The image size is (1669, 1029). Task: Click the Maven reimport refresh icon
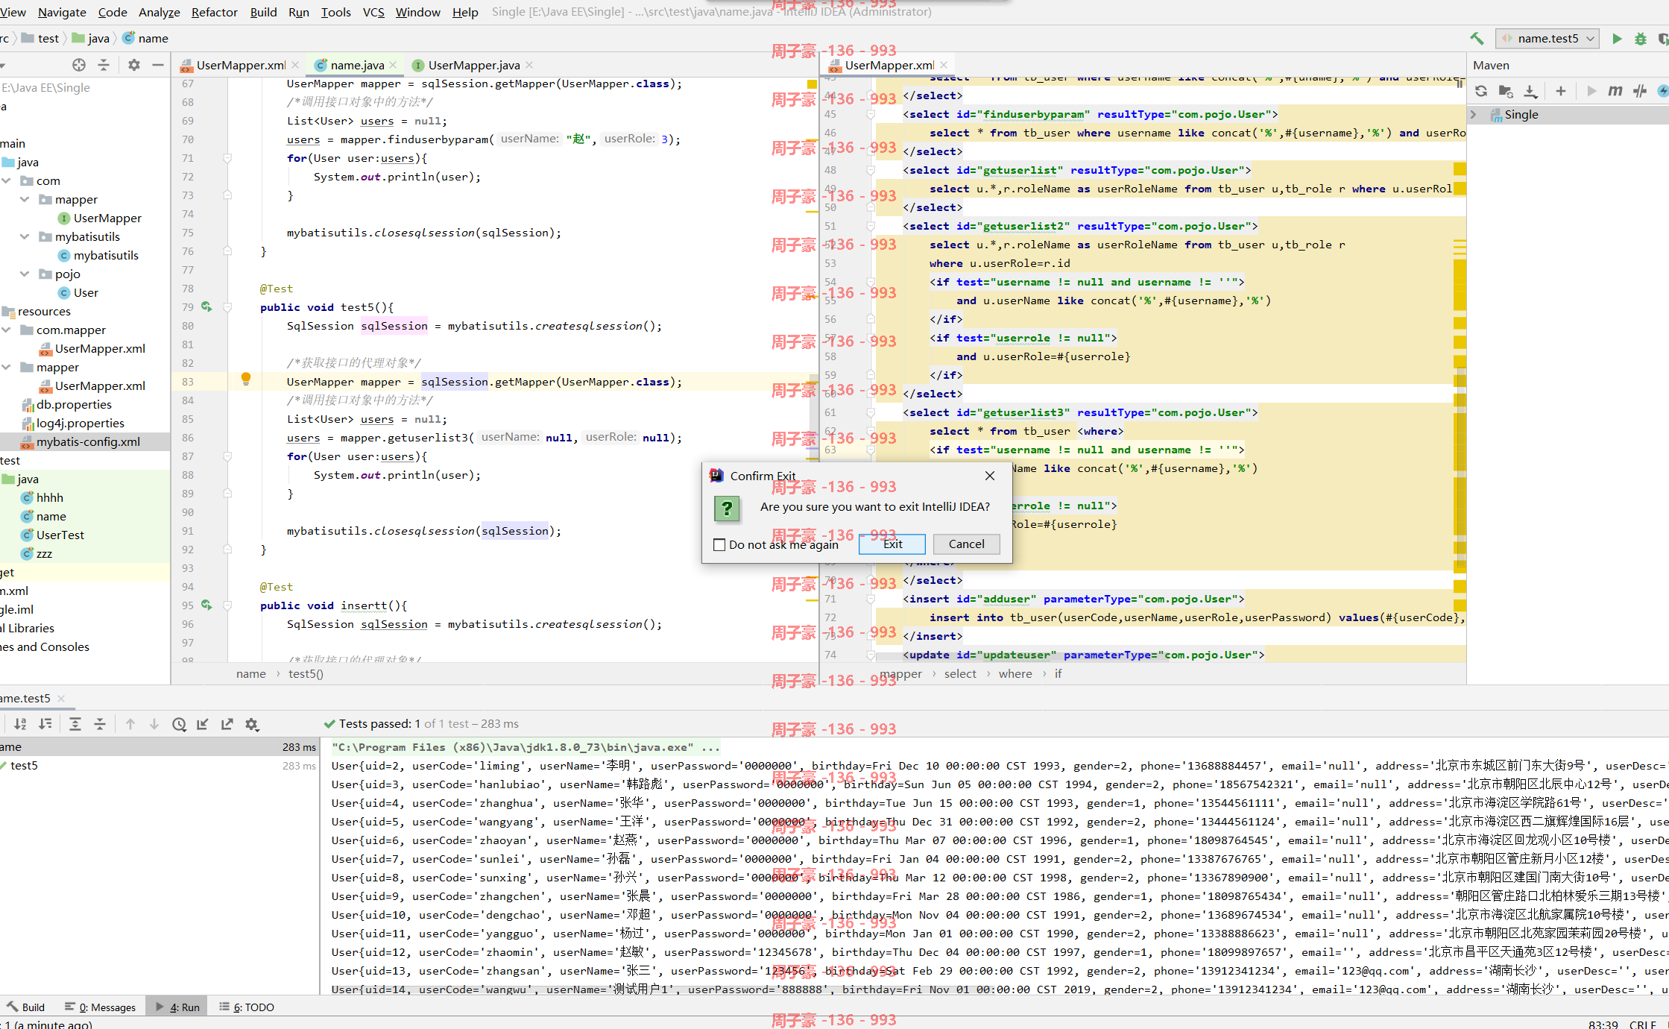1481,91
